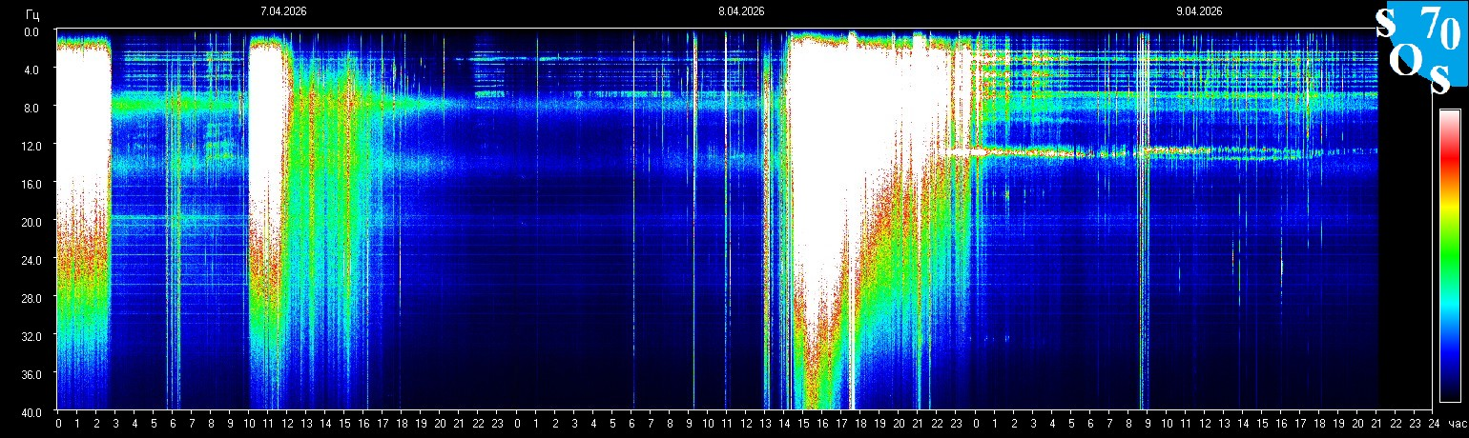Click the 4.0 frequency axis mark
Viewport: 1469px width, 438px height.
[32, 70]
